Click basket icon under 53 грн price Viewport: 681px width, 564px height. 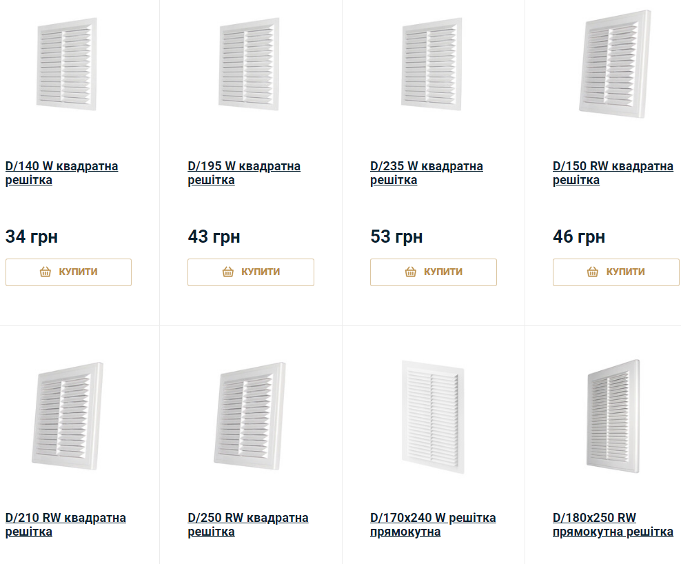click(410, 272)
